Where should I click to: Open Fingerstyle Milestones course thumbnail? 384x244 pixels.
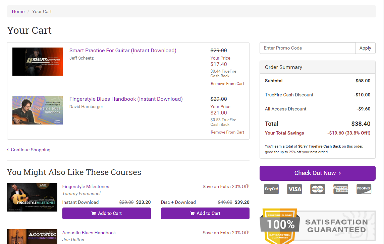click(x=32, y=197)
